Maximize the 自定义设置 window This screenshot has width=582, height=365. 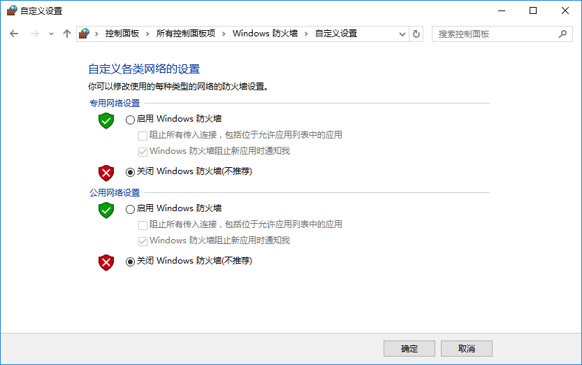[533, 10]
